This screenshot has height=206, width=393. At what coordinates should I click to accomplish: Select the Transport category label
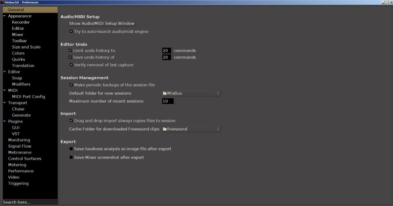pos(18,103)
